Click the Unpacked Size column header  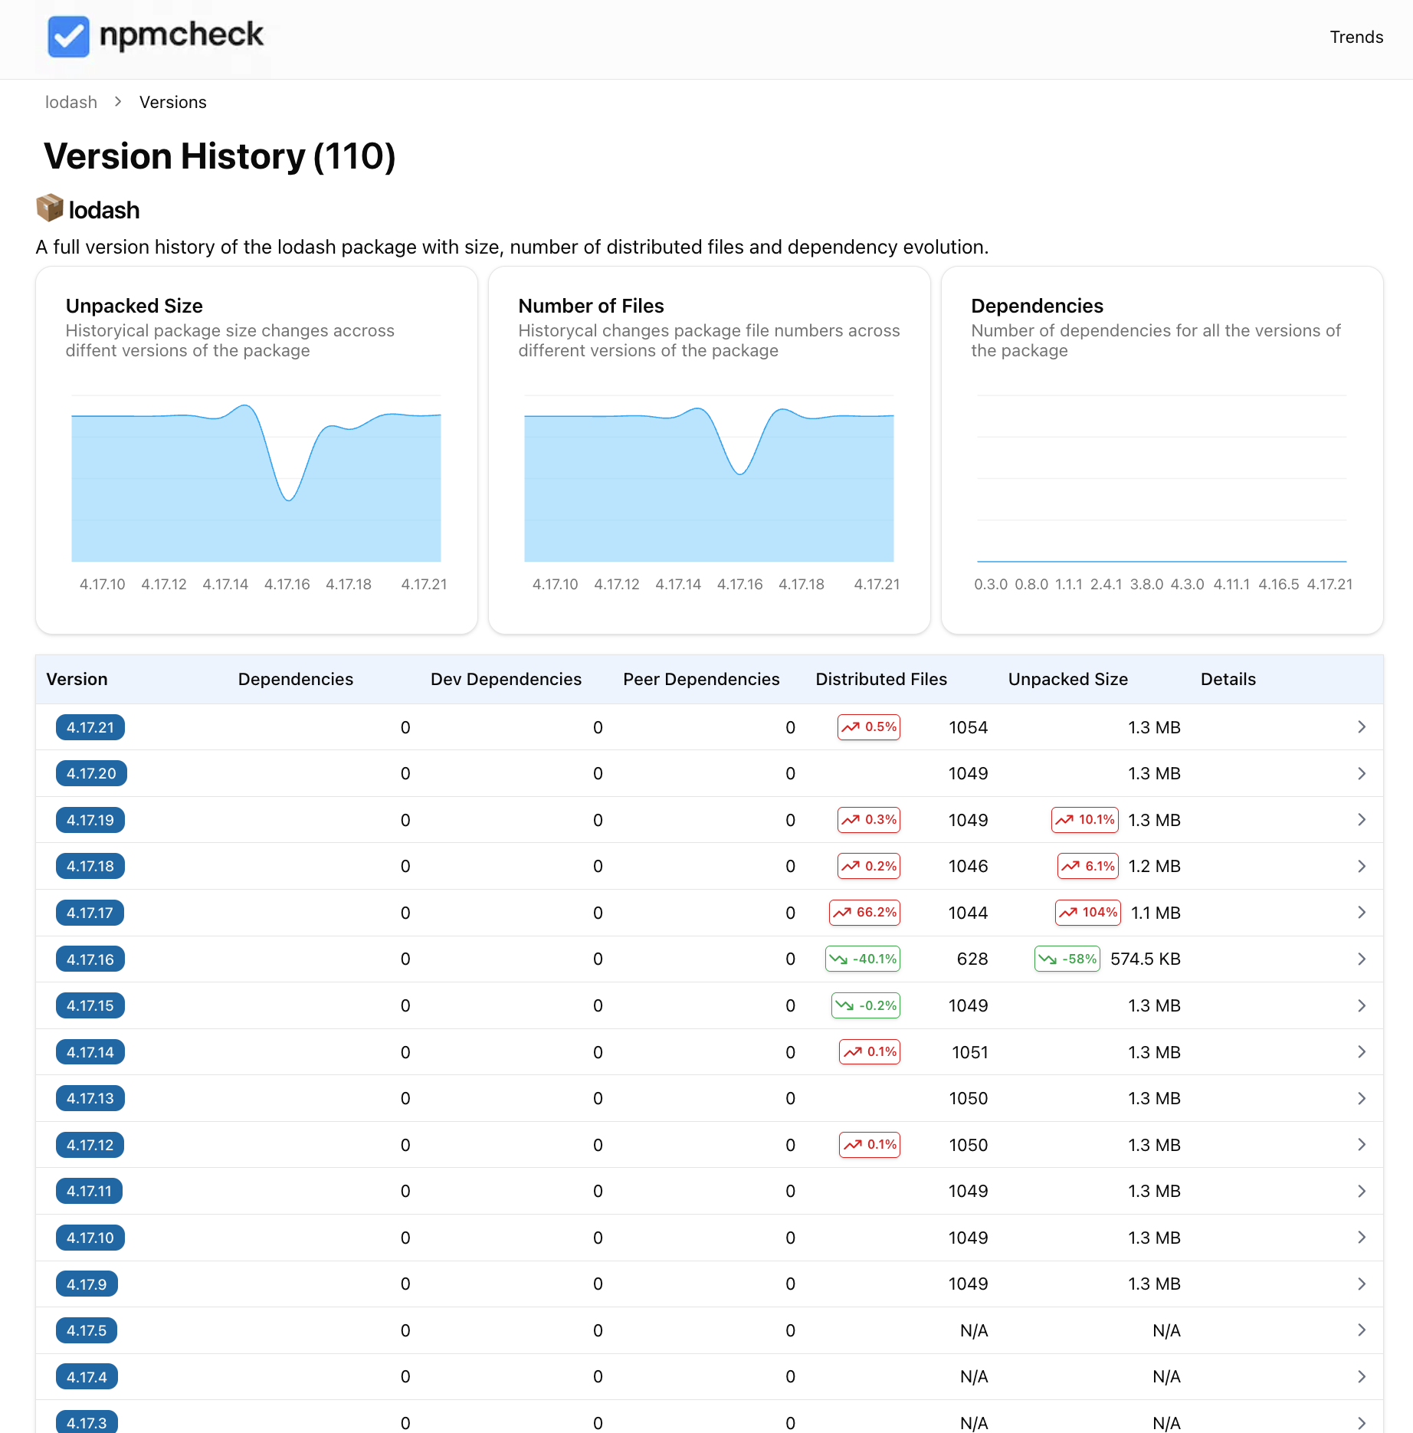click(x=1067, y=679)
